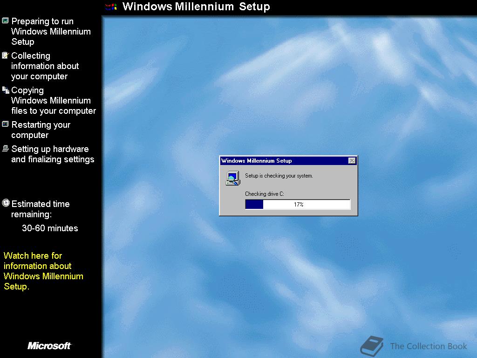Click 'Restarting your computer' step text
This screenshot has height=358, width=477.
pos(41,130)
